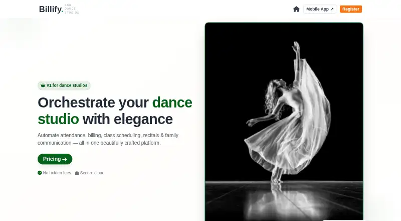This screenshot has width=401, height=221.
Task: Click the '#1 for dance studios' badge text
Action: (x=67, y=85)
